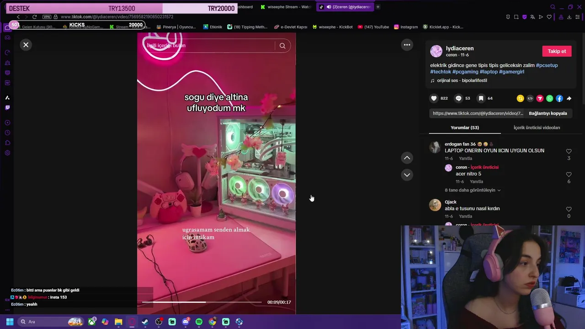Like the video with the heart icon
585x329 pixels.
pyautogui.click(x=434, y=98)
